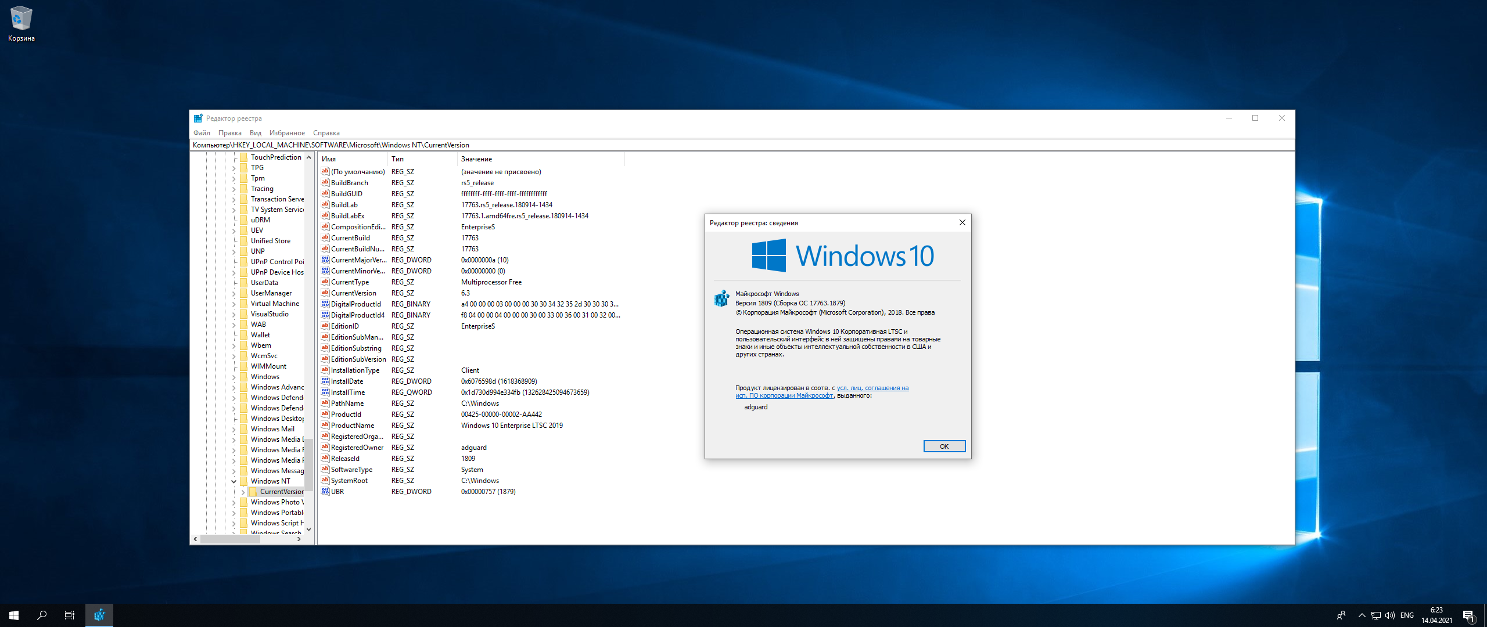Open the Правка menu
Image resolution: width=1487 pixels, height=627 pixels.
click(x=230, y=133)
